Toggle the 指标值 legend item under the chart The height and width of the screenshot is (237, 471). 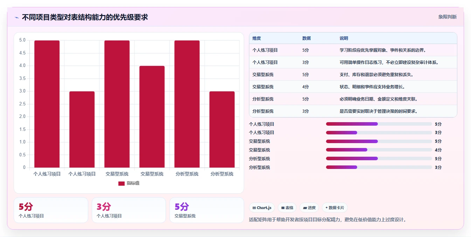pos(129,183)
